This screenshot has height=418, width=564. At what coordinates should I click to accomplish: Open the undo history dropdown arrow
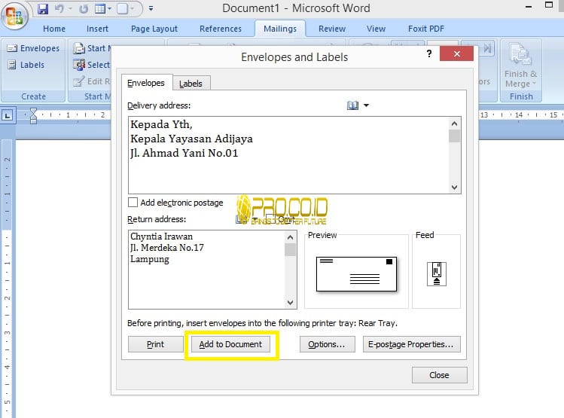click(71, 8)
